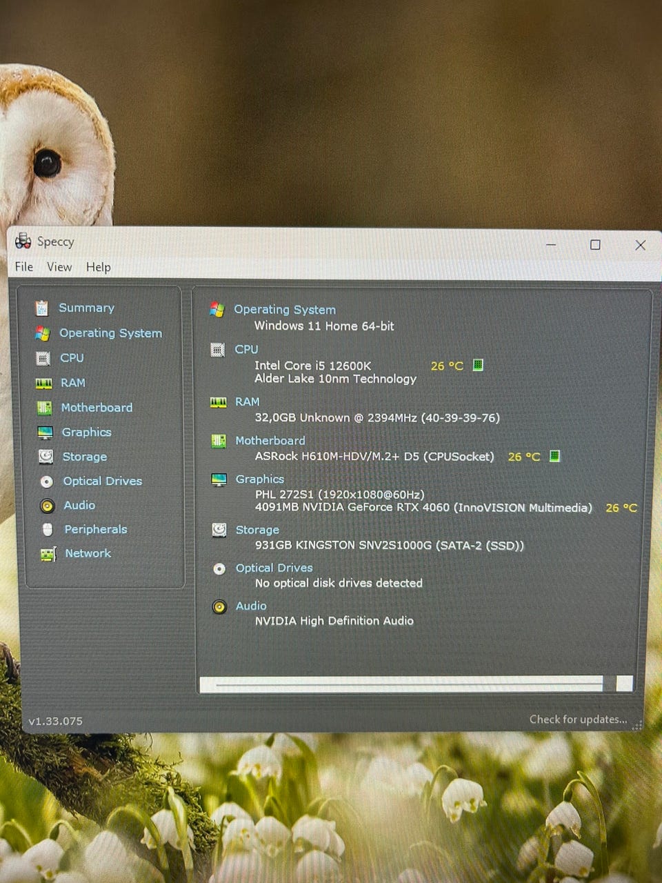
Task: Click the Storage heading link in summary
Action: coord(257,530)
